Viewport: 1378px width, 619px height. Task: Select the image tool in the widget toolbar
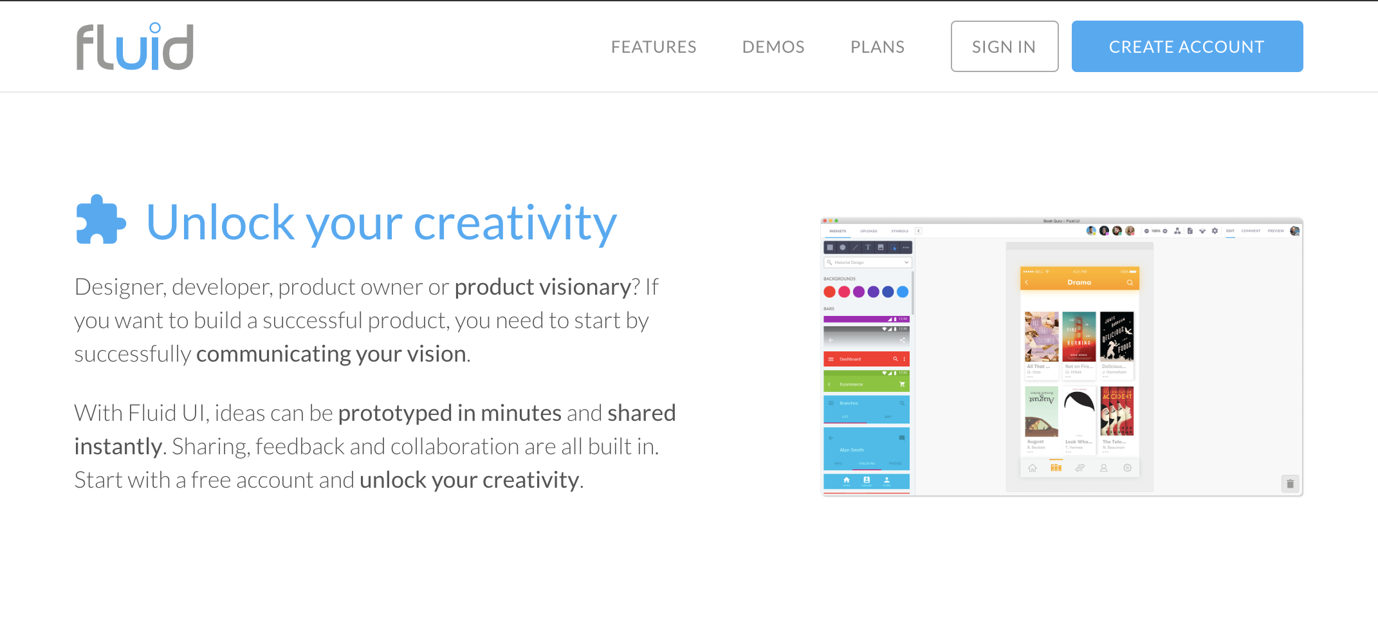tap(881, 247)
